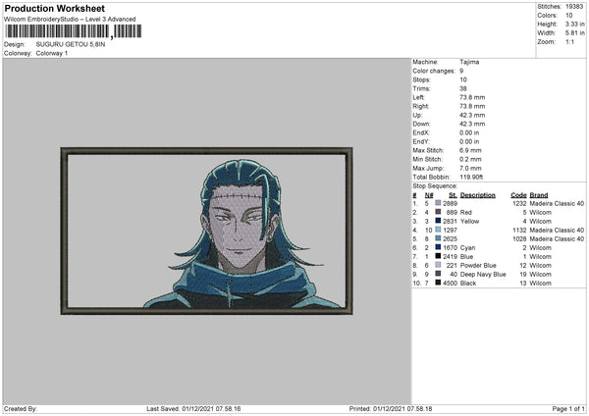Click the barcode at the top
This screenshot has width=589, height=416.
point(74,31)
